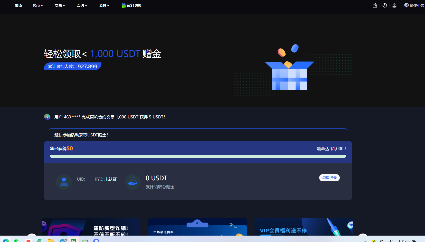This screenshot has width=425, height=242.
Task: Click the user account icon top right
Action: [x=384, y=5]
